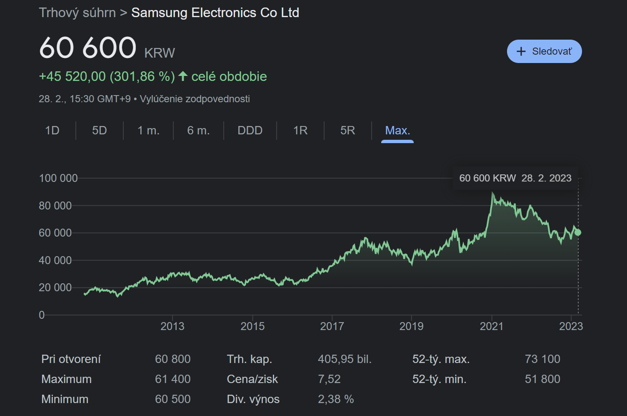Select the DDD range tab
Viewport: 627px width, 416px height.
[x=250, y=131]
